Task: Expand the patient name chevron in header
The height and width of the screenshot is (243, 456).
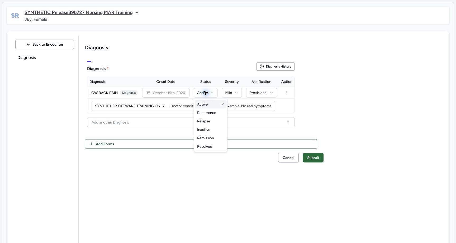Action: (137, 12)
